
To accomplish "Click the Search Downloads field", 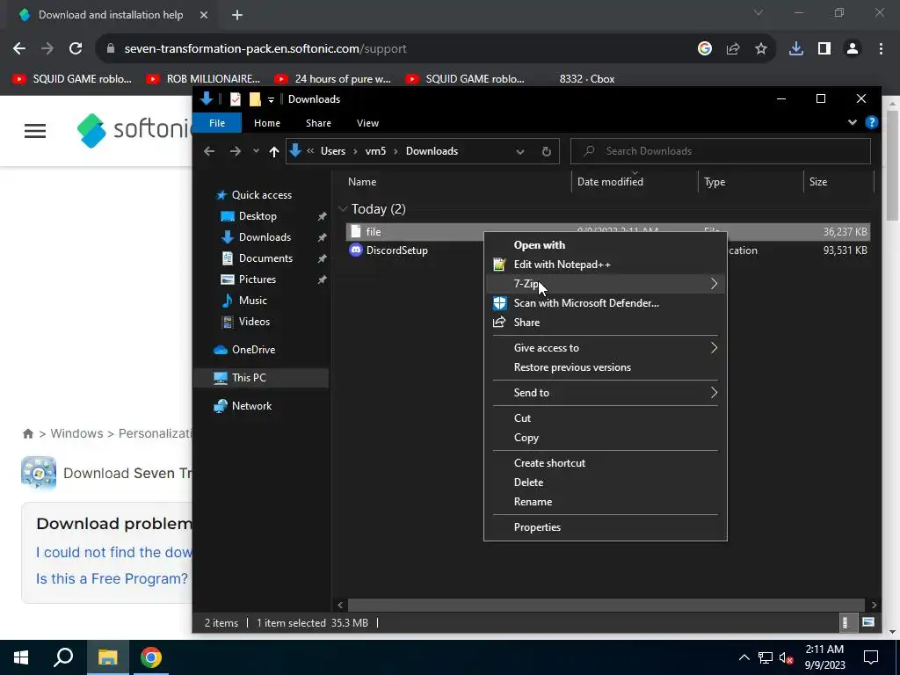I will pyautogui.click(x=721, y=151).
